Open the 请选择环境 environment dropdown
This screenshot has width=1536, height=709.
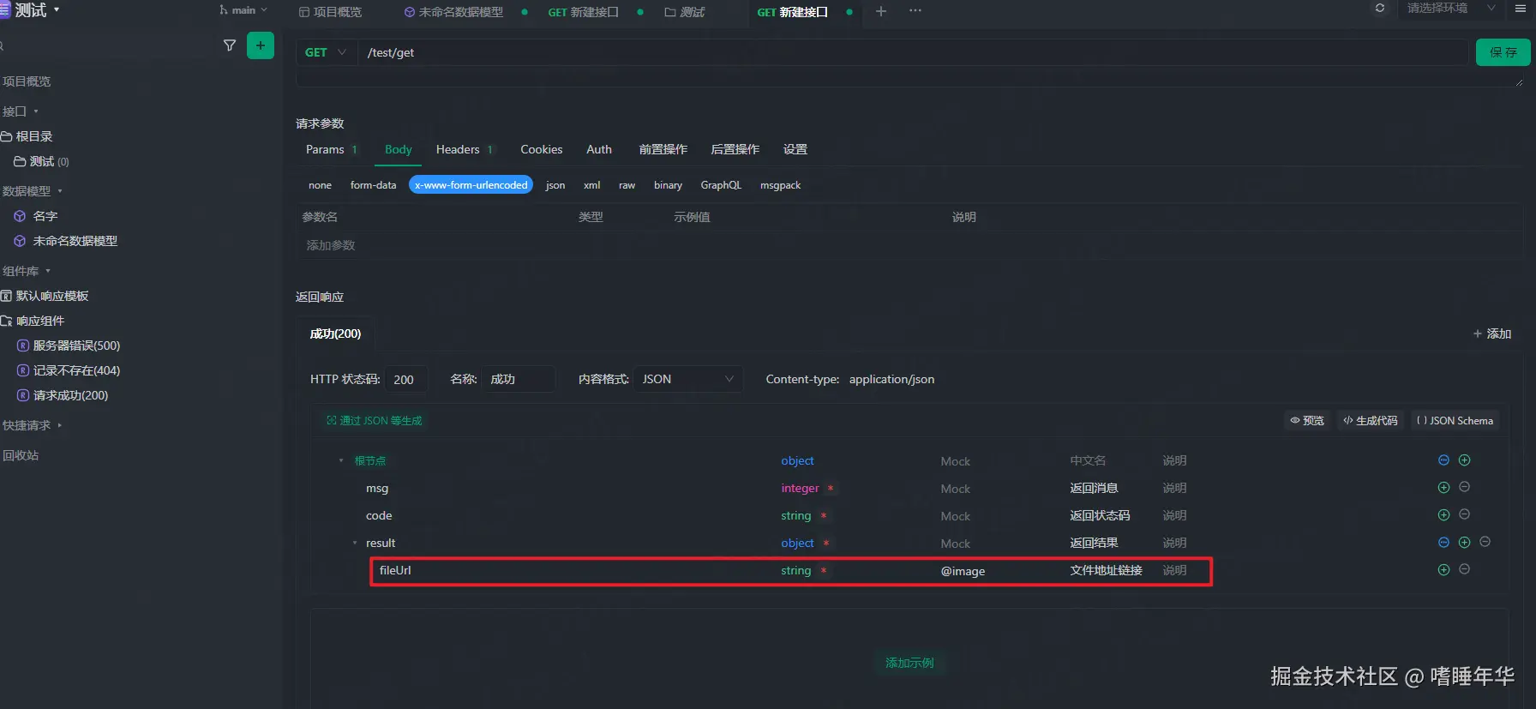coord(1450,8)
